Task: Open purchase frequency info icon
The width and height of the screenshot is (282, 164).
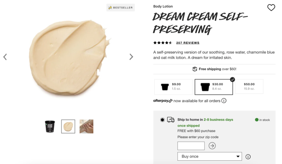Action: click(x=248, y=157)
